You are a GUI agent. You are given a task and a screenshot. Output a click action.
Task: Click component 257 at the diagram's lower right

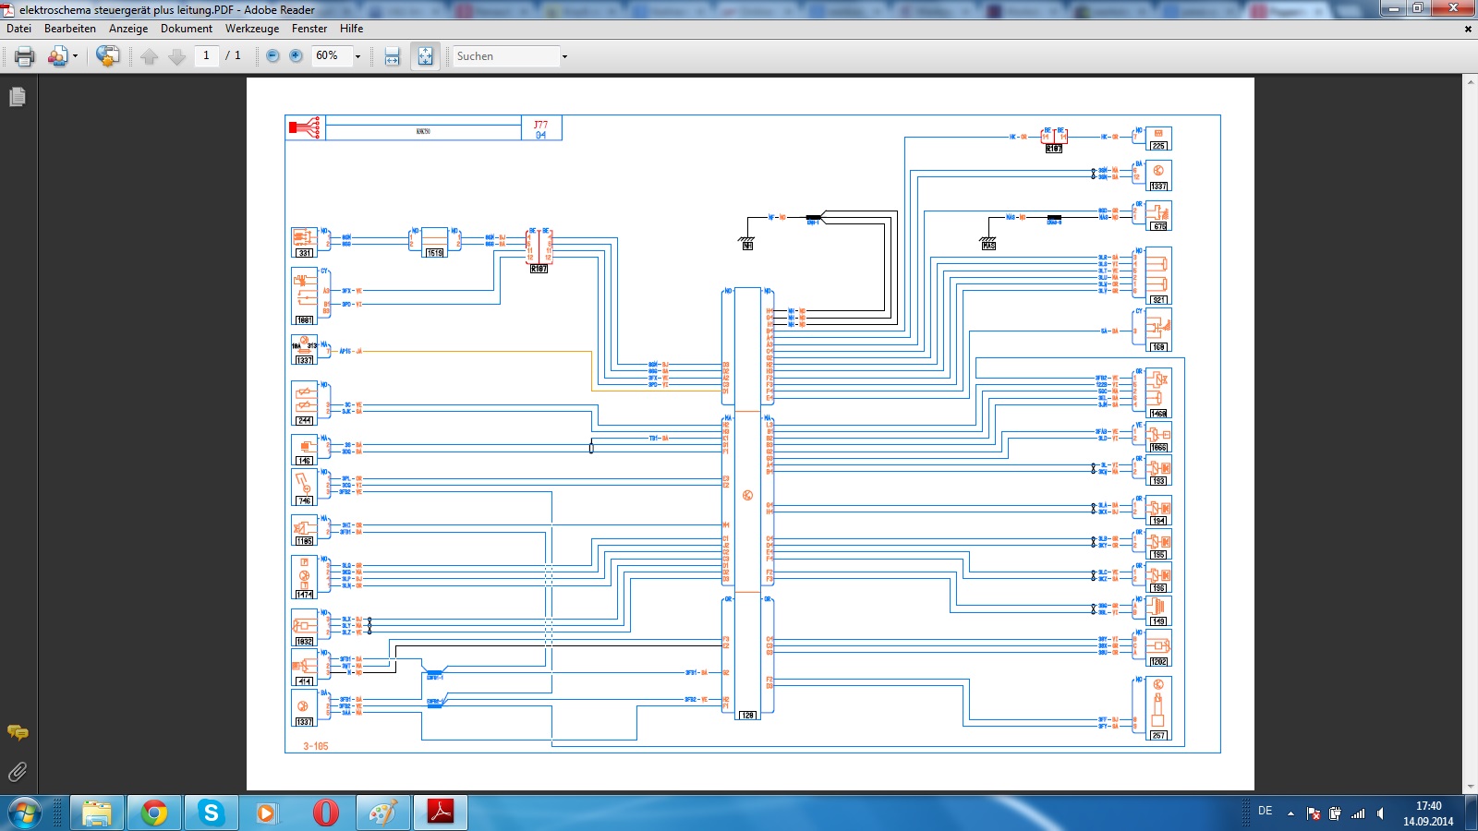coord(1158,709)
